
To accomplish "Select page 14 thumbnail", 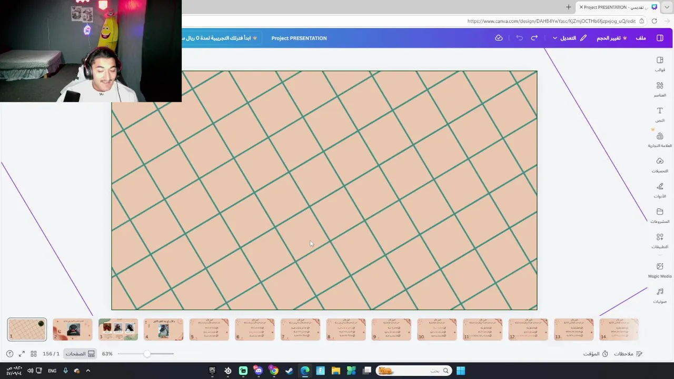I will pos(619,330).
